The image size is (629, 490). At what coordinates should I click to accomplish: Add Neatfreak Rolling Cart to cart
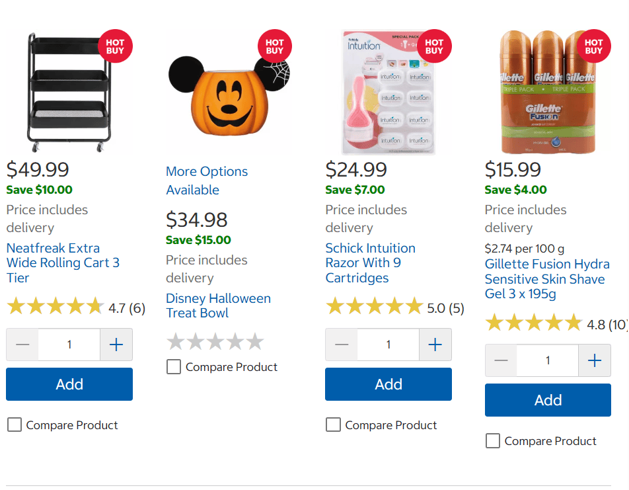(x=69, y=384)
